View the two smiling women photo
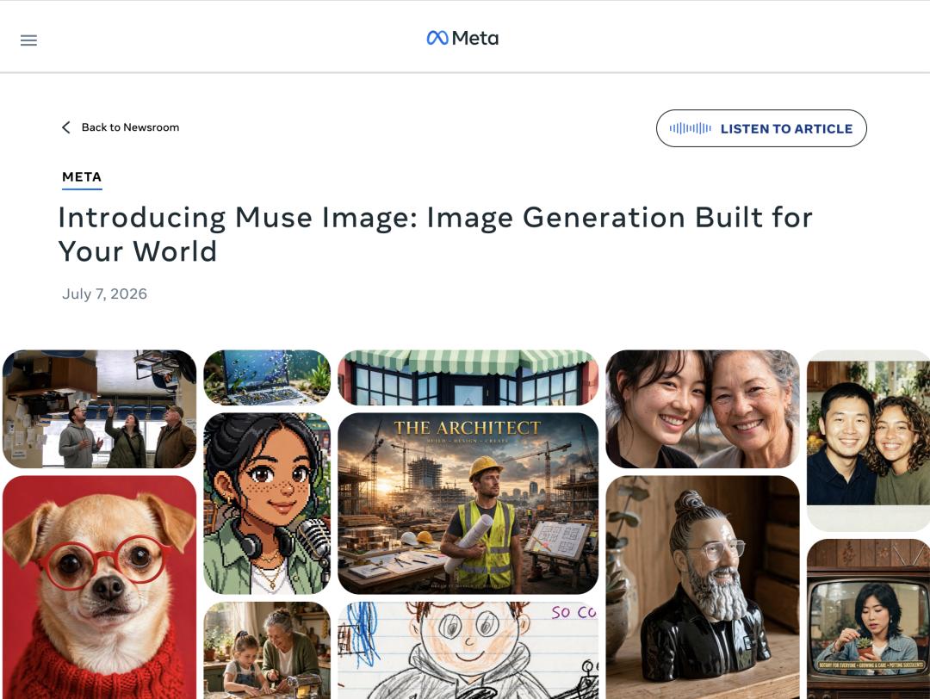 point(703,409)
